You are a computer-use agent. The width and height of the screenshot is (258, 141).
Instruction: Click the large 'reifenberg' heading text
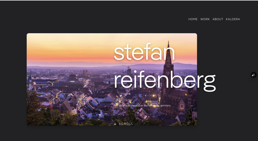coord(165,81)
